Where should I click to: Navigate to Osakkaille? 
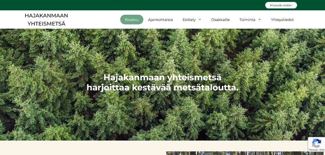(220, 20)
